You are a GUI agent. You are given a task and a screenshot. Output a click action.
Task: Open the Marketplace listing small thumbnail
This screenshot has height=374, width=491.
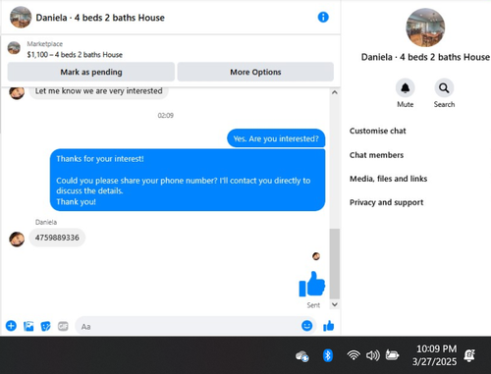[x=14, y=48]
